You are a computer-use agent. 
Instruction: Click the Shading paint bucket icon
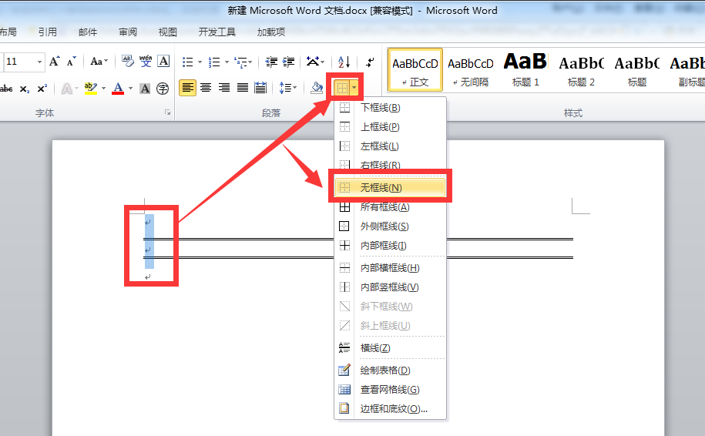click(x=317, y=88)
